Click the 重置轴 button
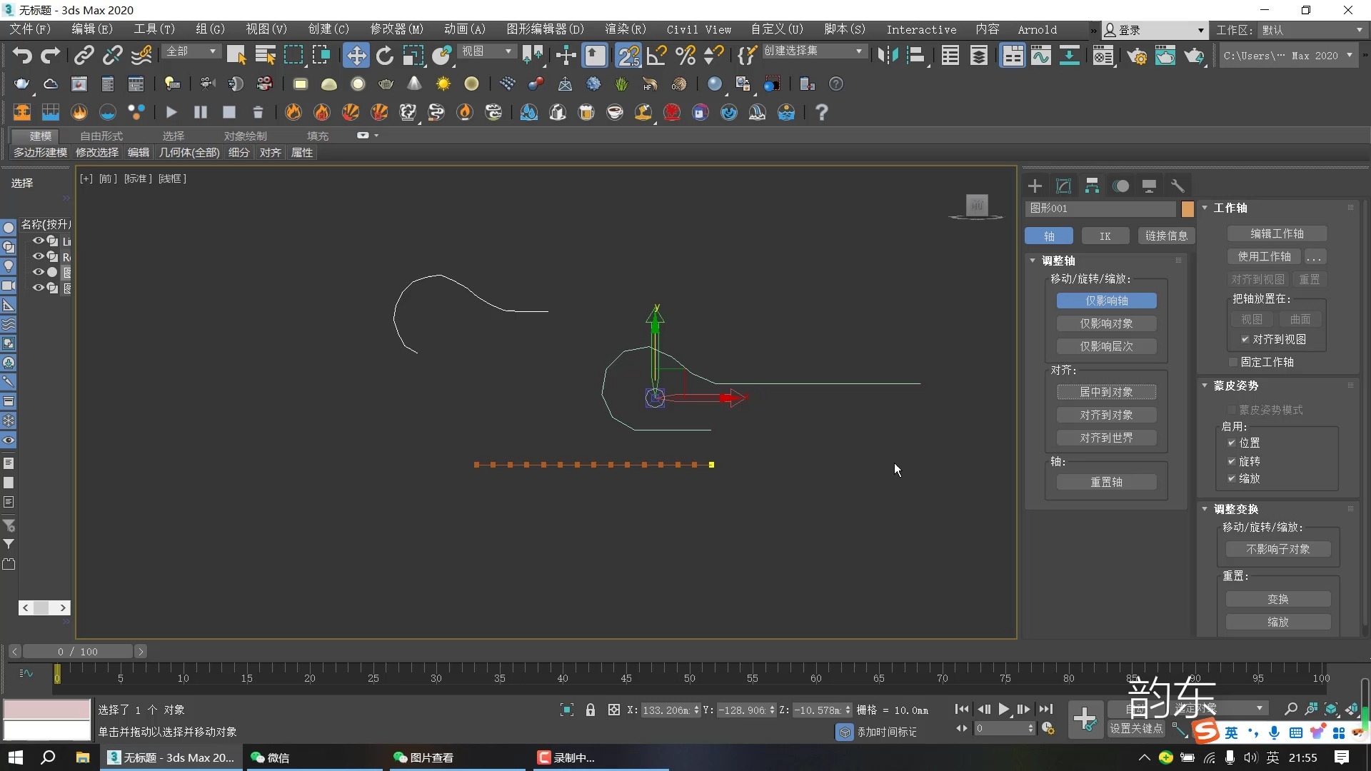This screenshot has height=771, width=1371. coord(1106,483)
